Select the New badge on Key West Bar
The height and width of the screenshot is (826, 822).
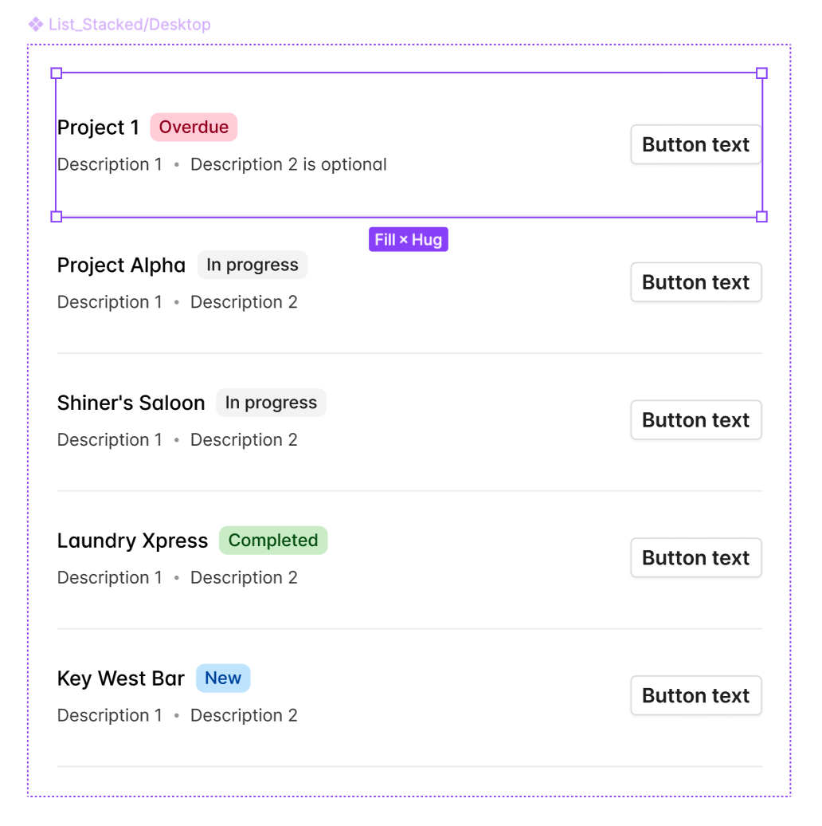223,678
